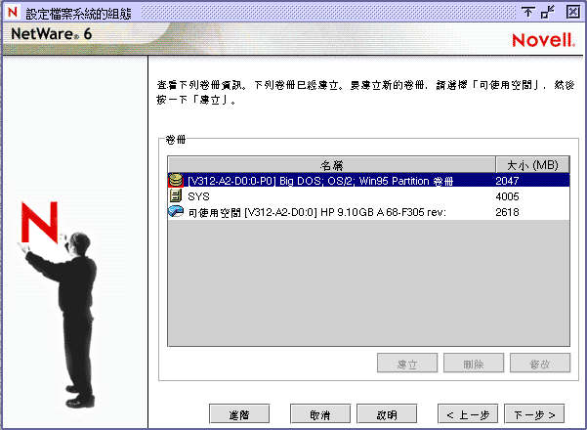The image size is (587, 430).
Task: Click the restore window icon in title bar
Action: point(549,13)
